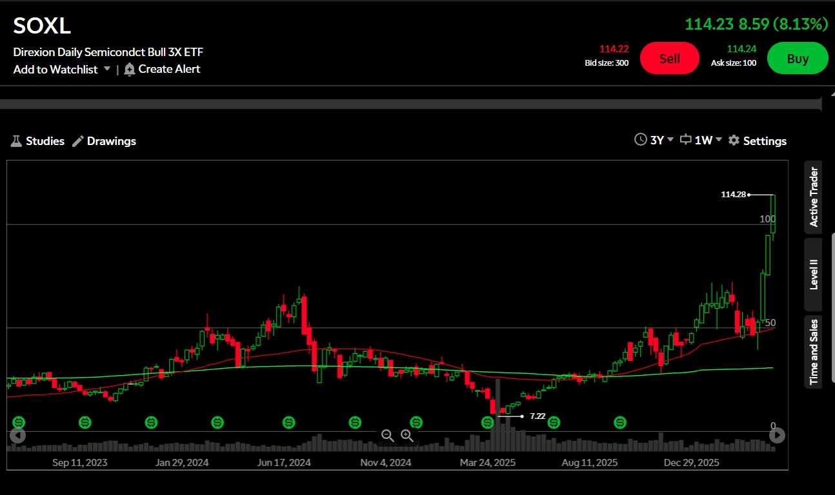The width and height of the screenshot is (835, 495).
Task: Open the Studies menu with flask icon
Action: pos(38,141)
